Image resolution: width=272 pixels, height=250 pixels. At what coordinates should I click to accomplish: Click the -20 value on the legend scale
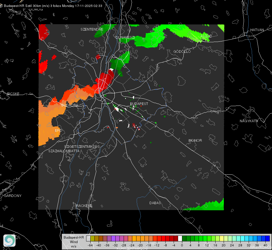pyautogui.click(x=140, y=245)
